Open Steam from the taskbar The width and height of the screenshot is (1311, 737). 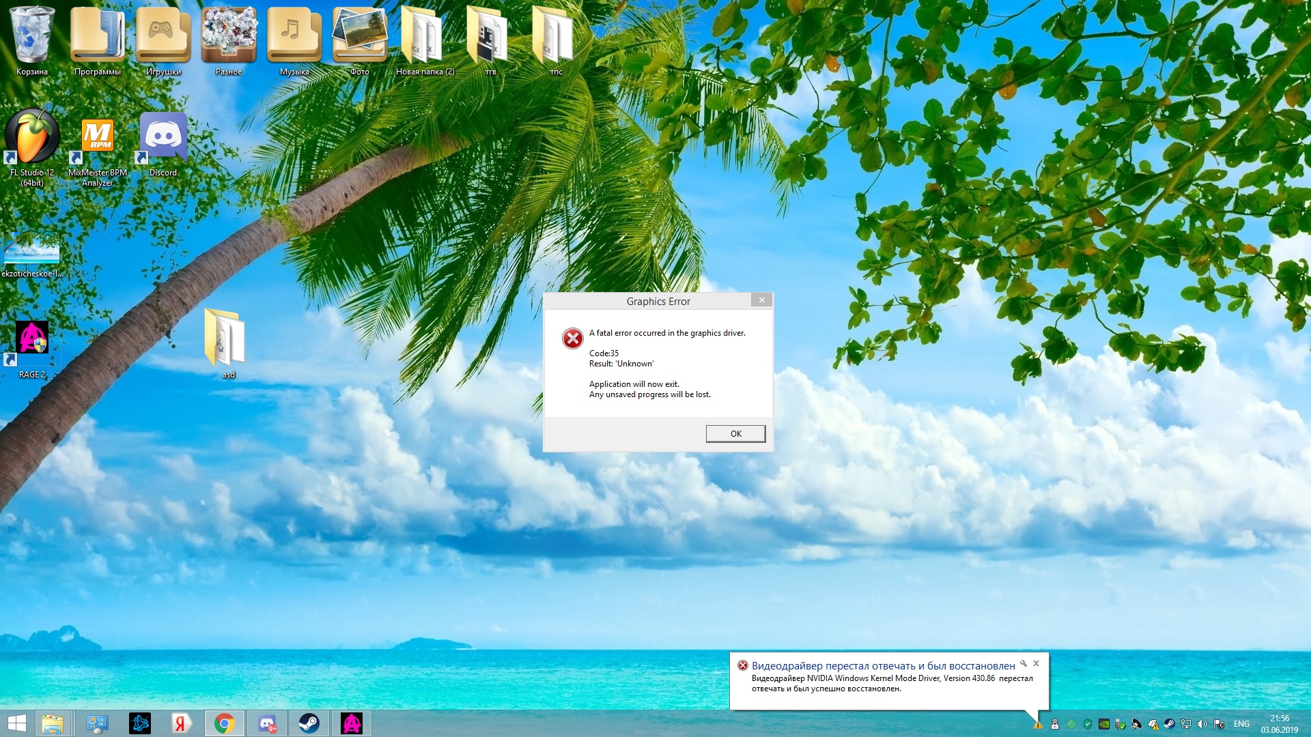(x=309, y=723)
